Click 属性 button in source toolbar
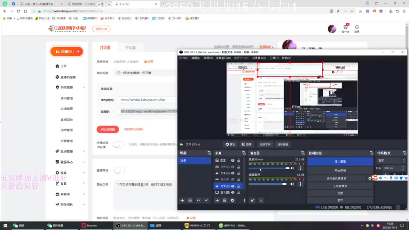This screenshot has height=230, width=409. tap(231, 144)
